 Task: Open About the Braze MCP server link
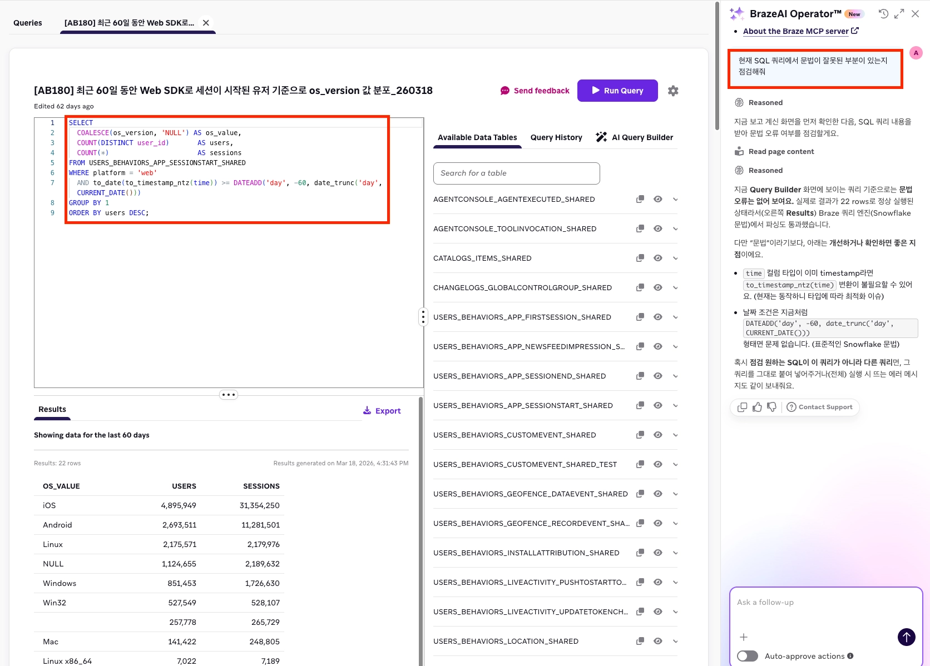[x=801, y=31]
